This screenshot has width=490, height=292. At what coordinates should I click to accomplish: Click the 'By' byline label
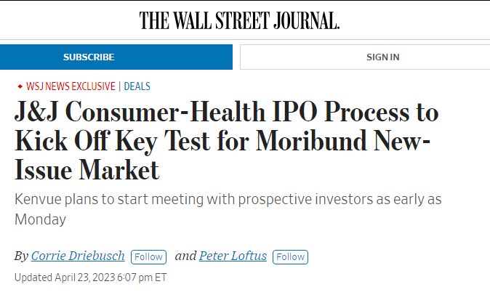tap(21, 256)
